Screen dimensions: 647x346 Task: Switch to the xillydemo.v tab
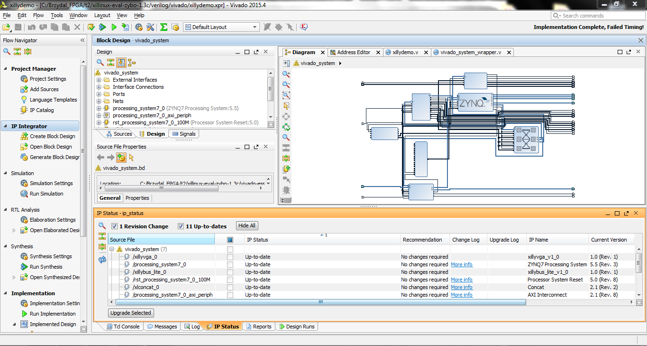tap(405, 52)
